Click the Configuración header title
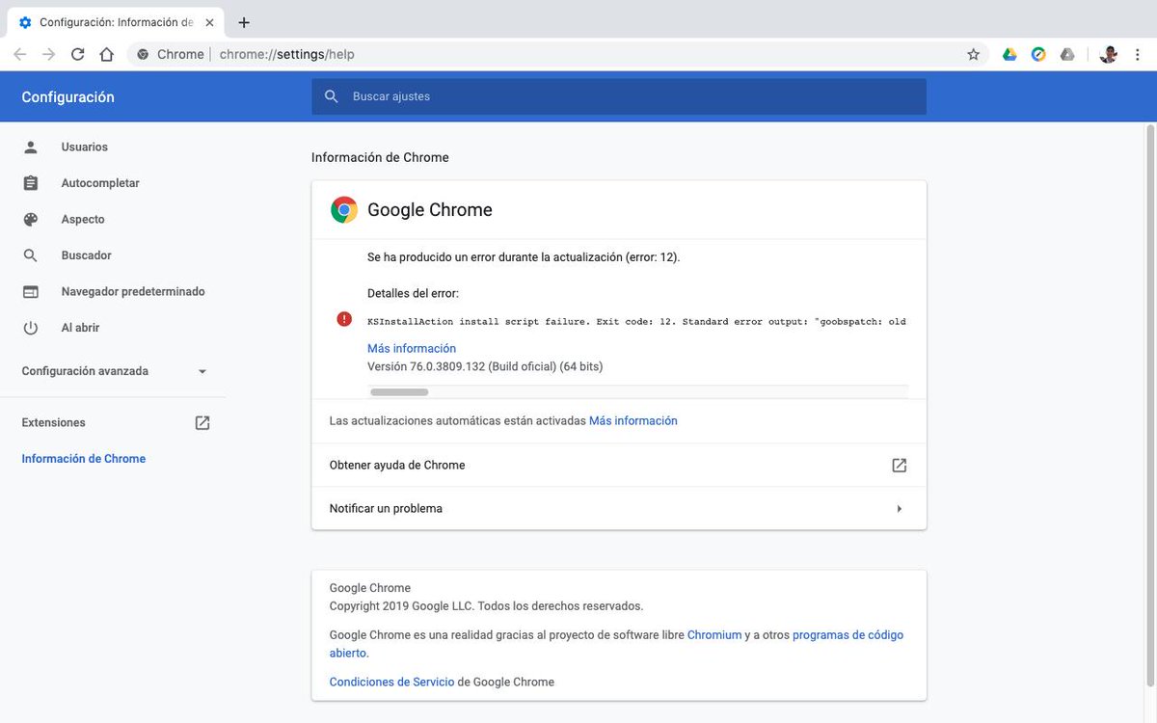The width and height of the screenshot is (1157, 723). coord(67,96)
